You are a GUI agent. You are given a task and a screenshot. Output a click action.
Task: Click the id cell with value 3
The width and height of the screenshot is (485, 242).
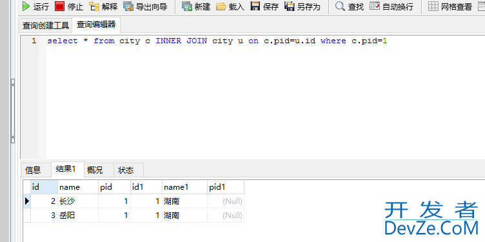[44, 216]
